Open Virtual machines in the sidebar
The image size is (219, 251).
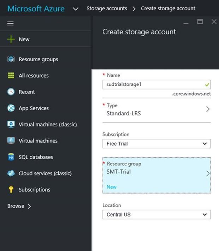38,141
